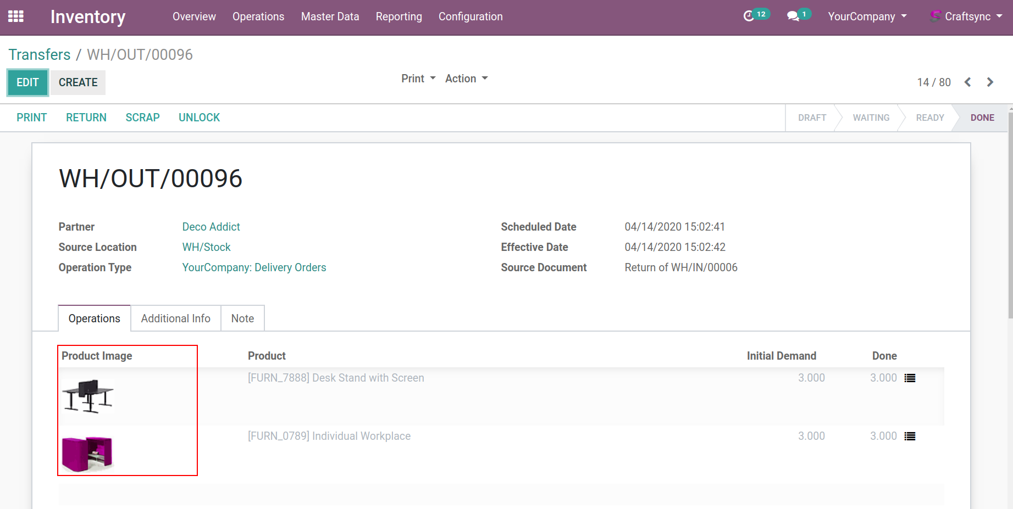Viewport: 1013px width, 509px height.
Task: Click the EDIT button
Action: pyautogui.click(x=27, y=82)
